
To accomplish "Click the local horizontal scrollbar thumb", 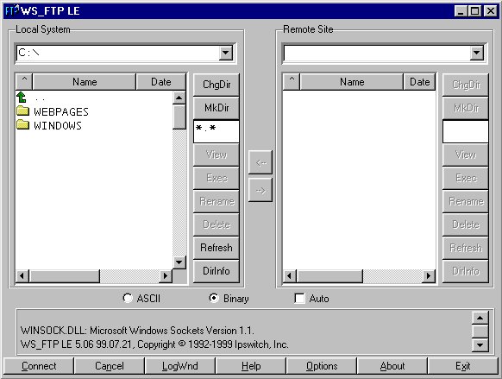I will 65,275.
